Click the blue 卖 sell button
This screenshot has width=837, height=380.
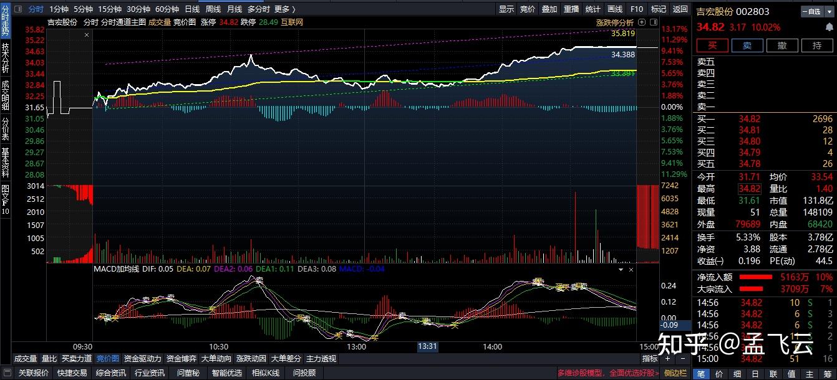click(747, 45)
